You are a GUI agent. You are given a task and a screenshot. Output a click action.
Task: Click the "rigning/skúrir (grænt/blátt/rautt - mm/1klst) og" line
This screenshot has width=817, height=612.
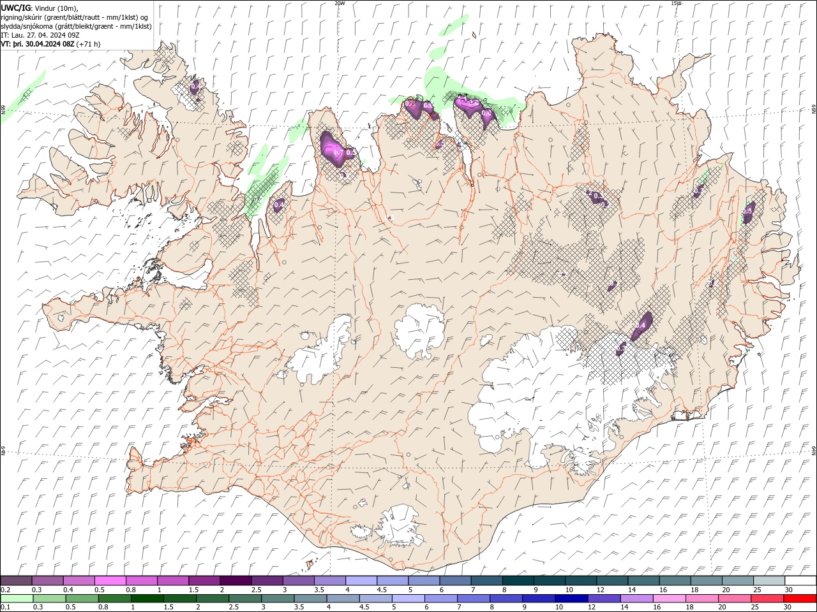(75, 17)
